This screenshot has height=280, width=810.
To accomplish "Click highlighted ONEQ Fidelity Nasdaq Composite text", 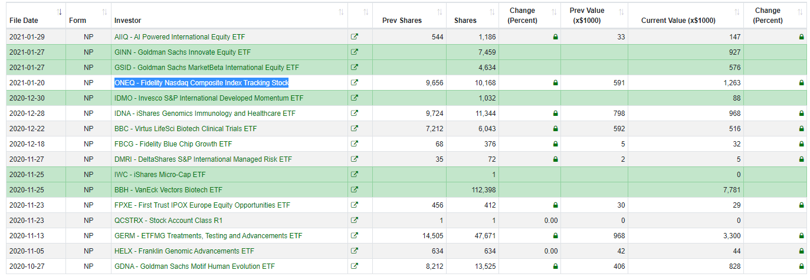I will click(201, 82).
